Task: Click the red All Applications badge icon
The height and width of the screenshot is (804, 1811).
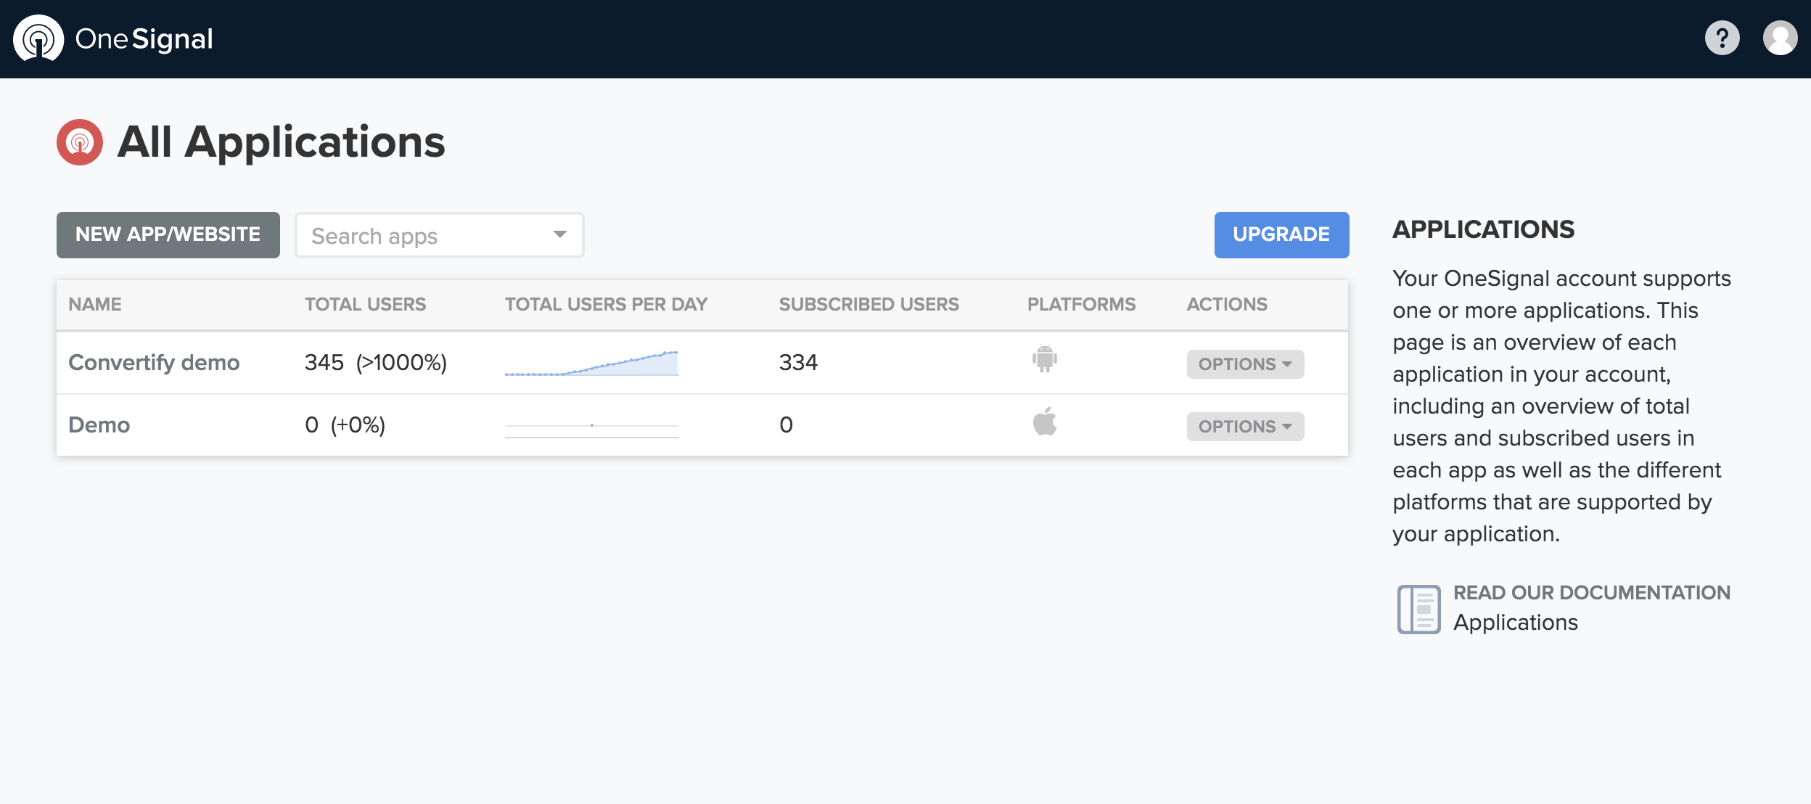Action: coord(80,142)
